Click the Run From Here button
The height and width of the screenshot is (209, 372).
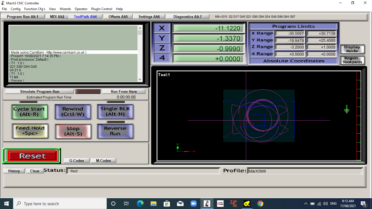tap(124, 91)
